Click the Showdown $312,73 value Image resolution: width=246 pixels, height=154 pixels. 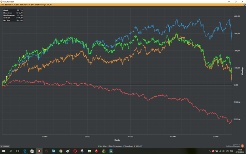point(19,13)
